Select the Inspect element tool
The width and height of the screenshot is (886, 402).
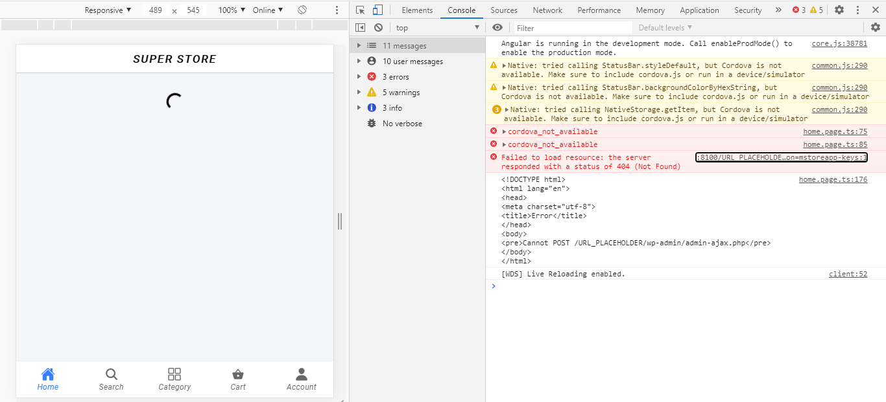[361, 10]
